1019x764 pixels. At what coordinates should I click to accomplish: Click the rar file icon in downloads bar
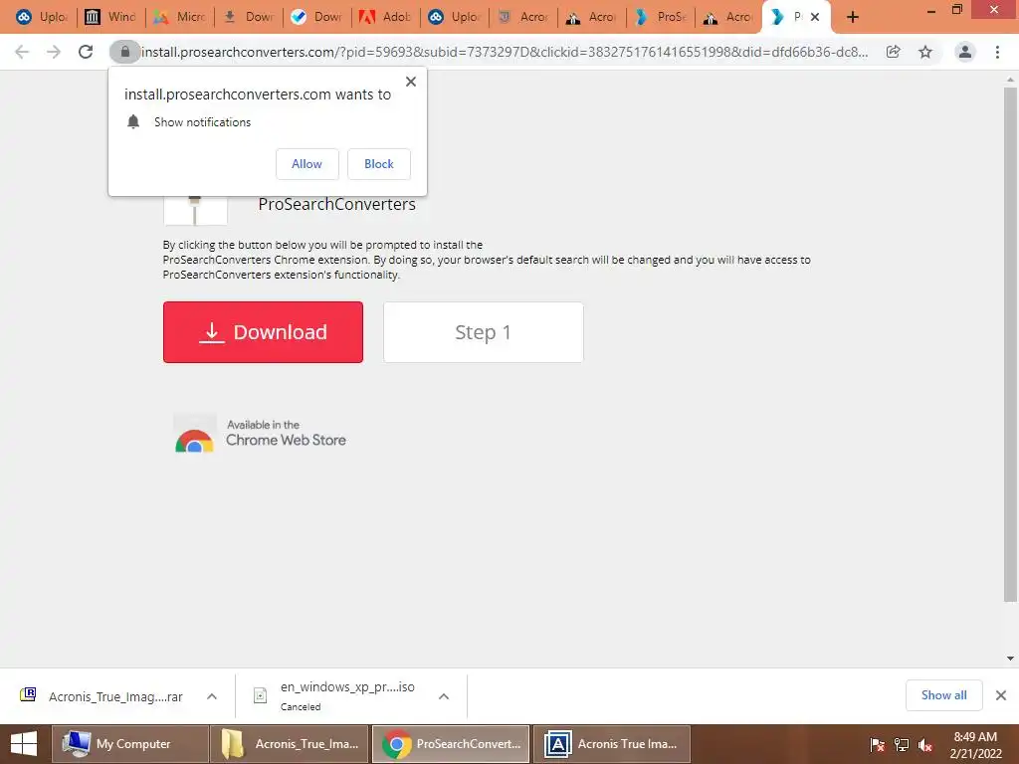coord(28,695)
